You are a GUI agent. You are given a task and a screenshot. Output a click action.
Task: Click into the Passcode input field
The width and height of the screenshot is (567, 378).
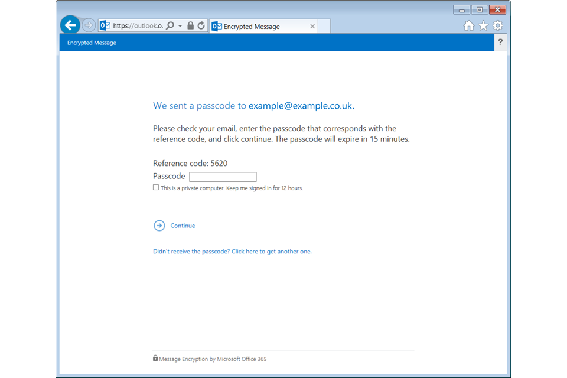[x=223, y=177]
